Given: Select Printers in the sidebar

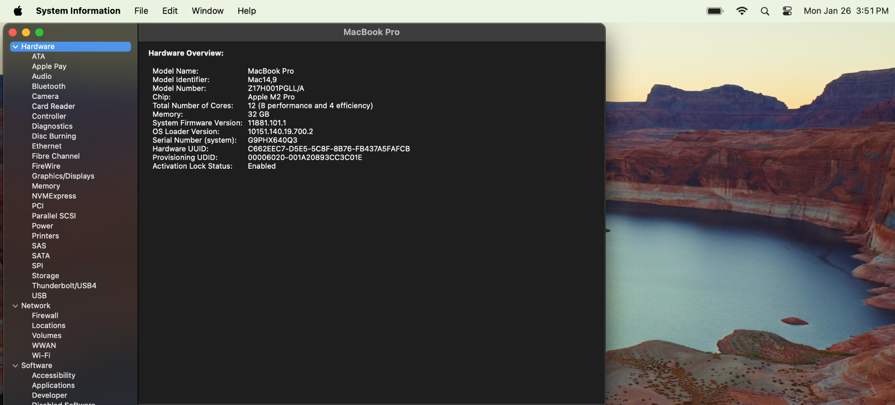Looking at the screenshot, I should pos(45,236).
